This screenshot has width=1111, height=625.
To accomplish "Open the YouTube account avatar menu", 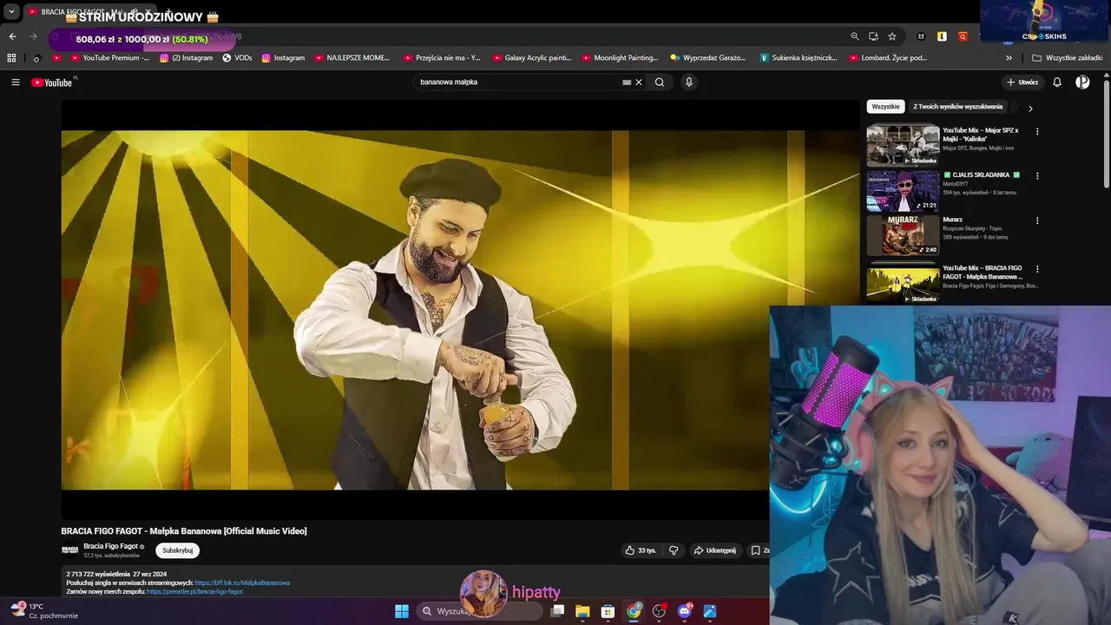I will [x=1082, y=82].
